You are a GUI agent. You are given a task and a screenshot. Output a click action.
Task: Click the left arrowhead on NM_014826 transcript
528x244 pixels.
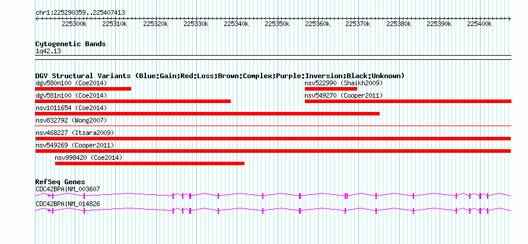click(49, 211)
